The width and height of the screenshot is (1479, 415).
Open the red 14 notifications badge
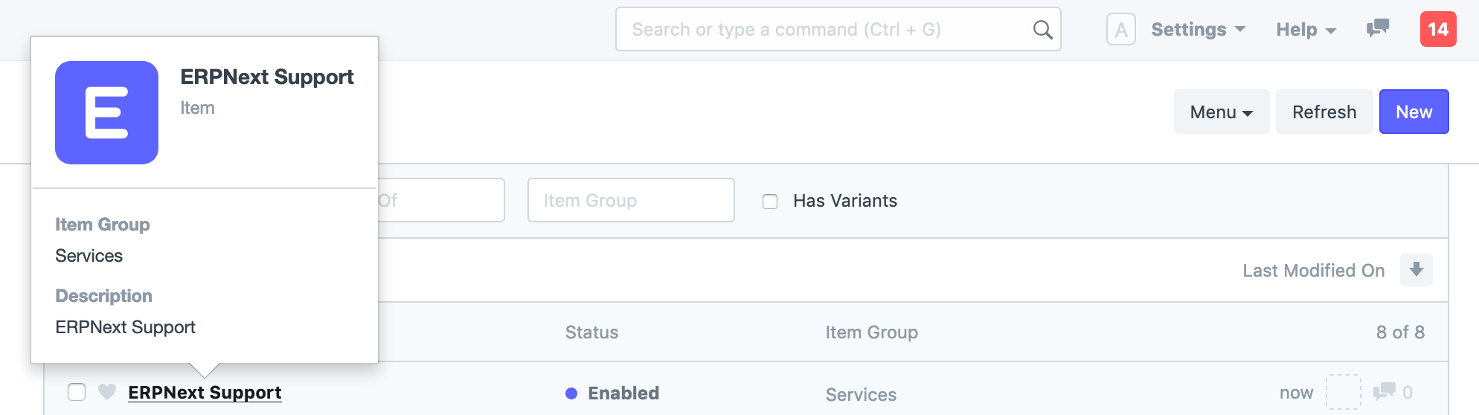tap(1438, 29)
